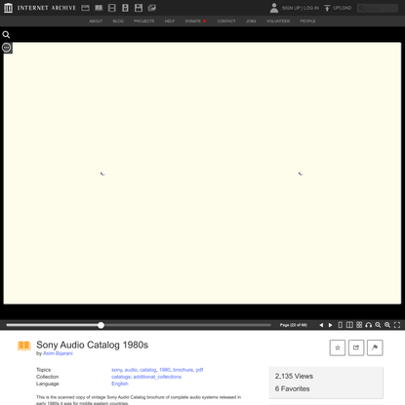The height and width of the screenshot is (405, 405).
Task: Click the left book page
Action: click(102, 174)
